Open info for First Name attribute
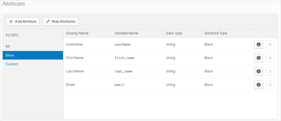The image size is (281, 121). pos(259,58)
